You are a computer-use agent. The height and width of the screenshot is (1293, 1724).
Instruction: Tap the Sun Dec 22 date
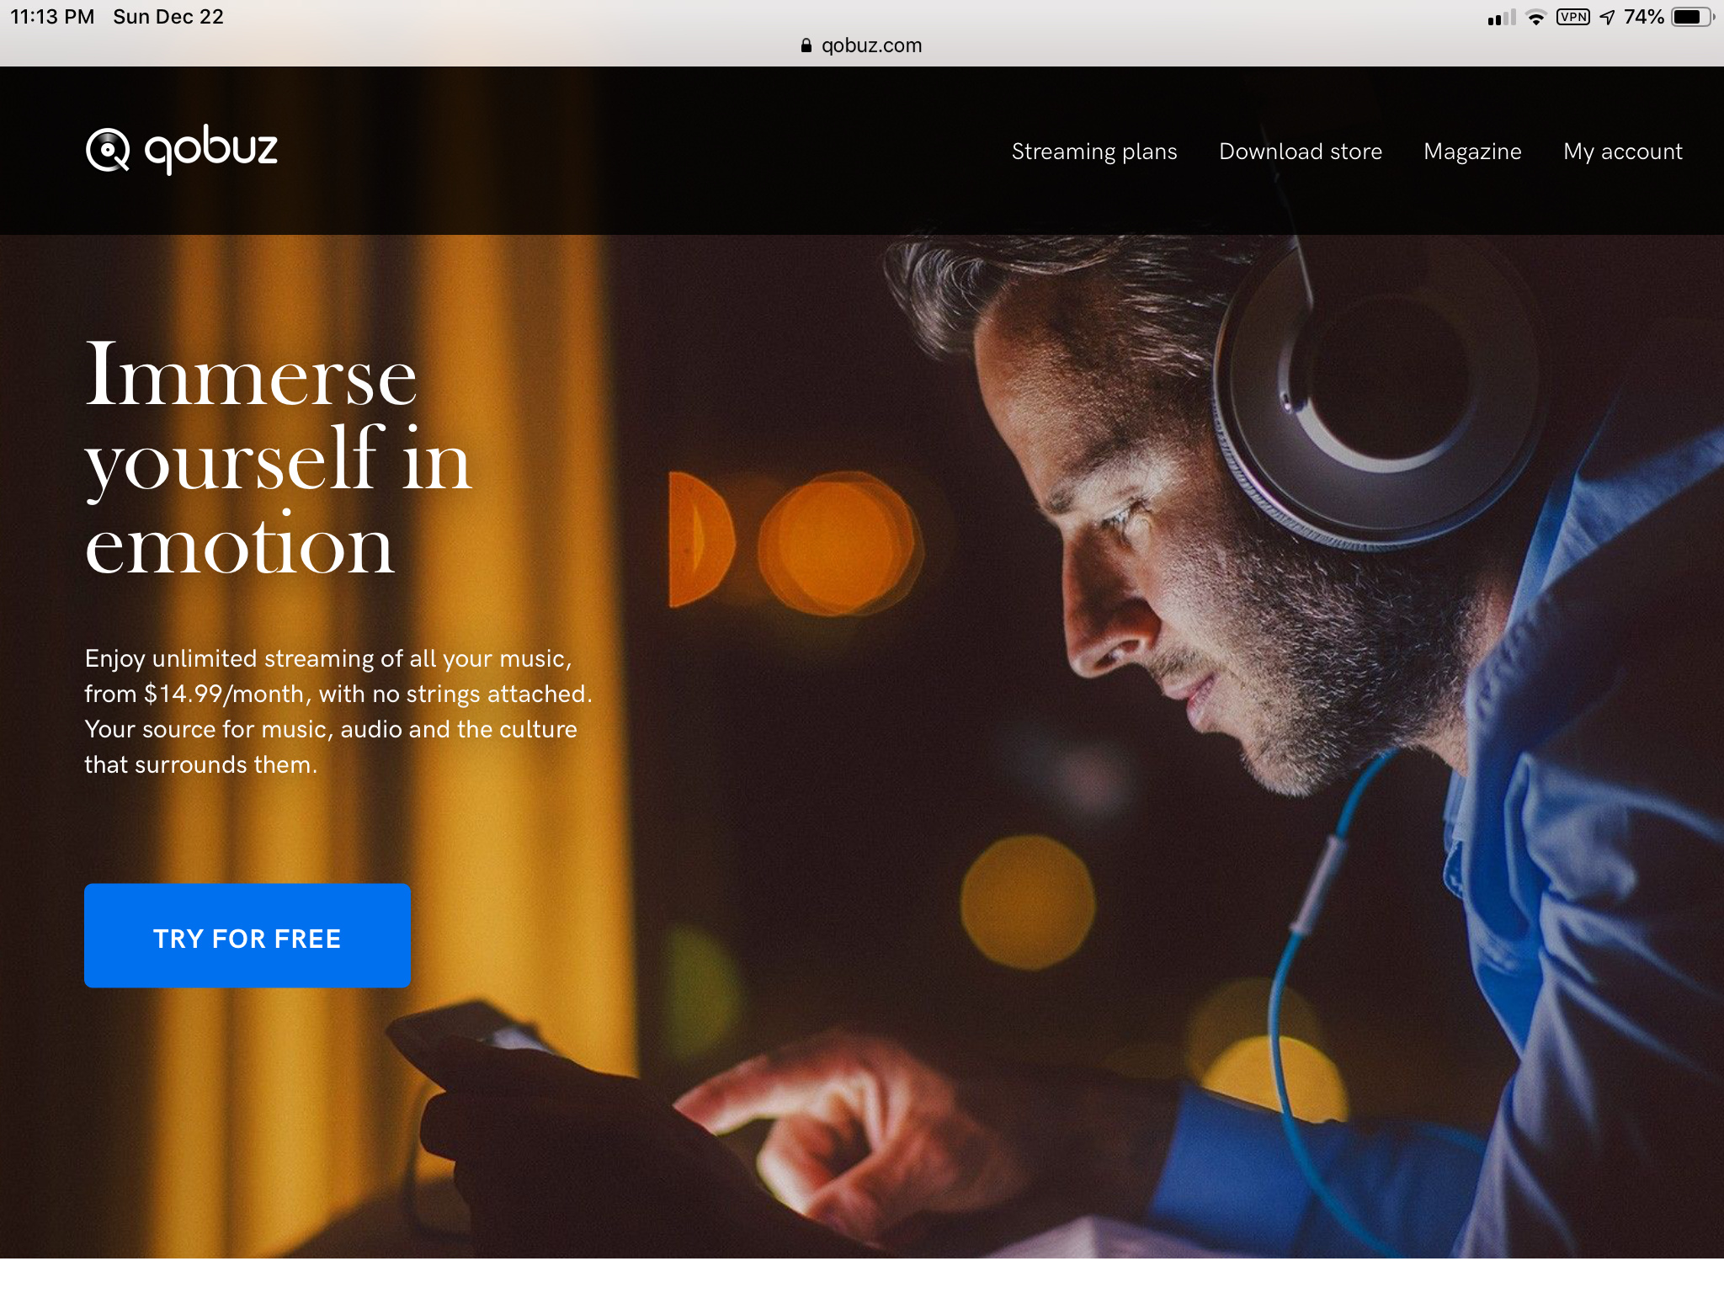[x=168, y=17]
